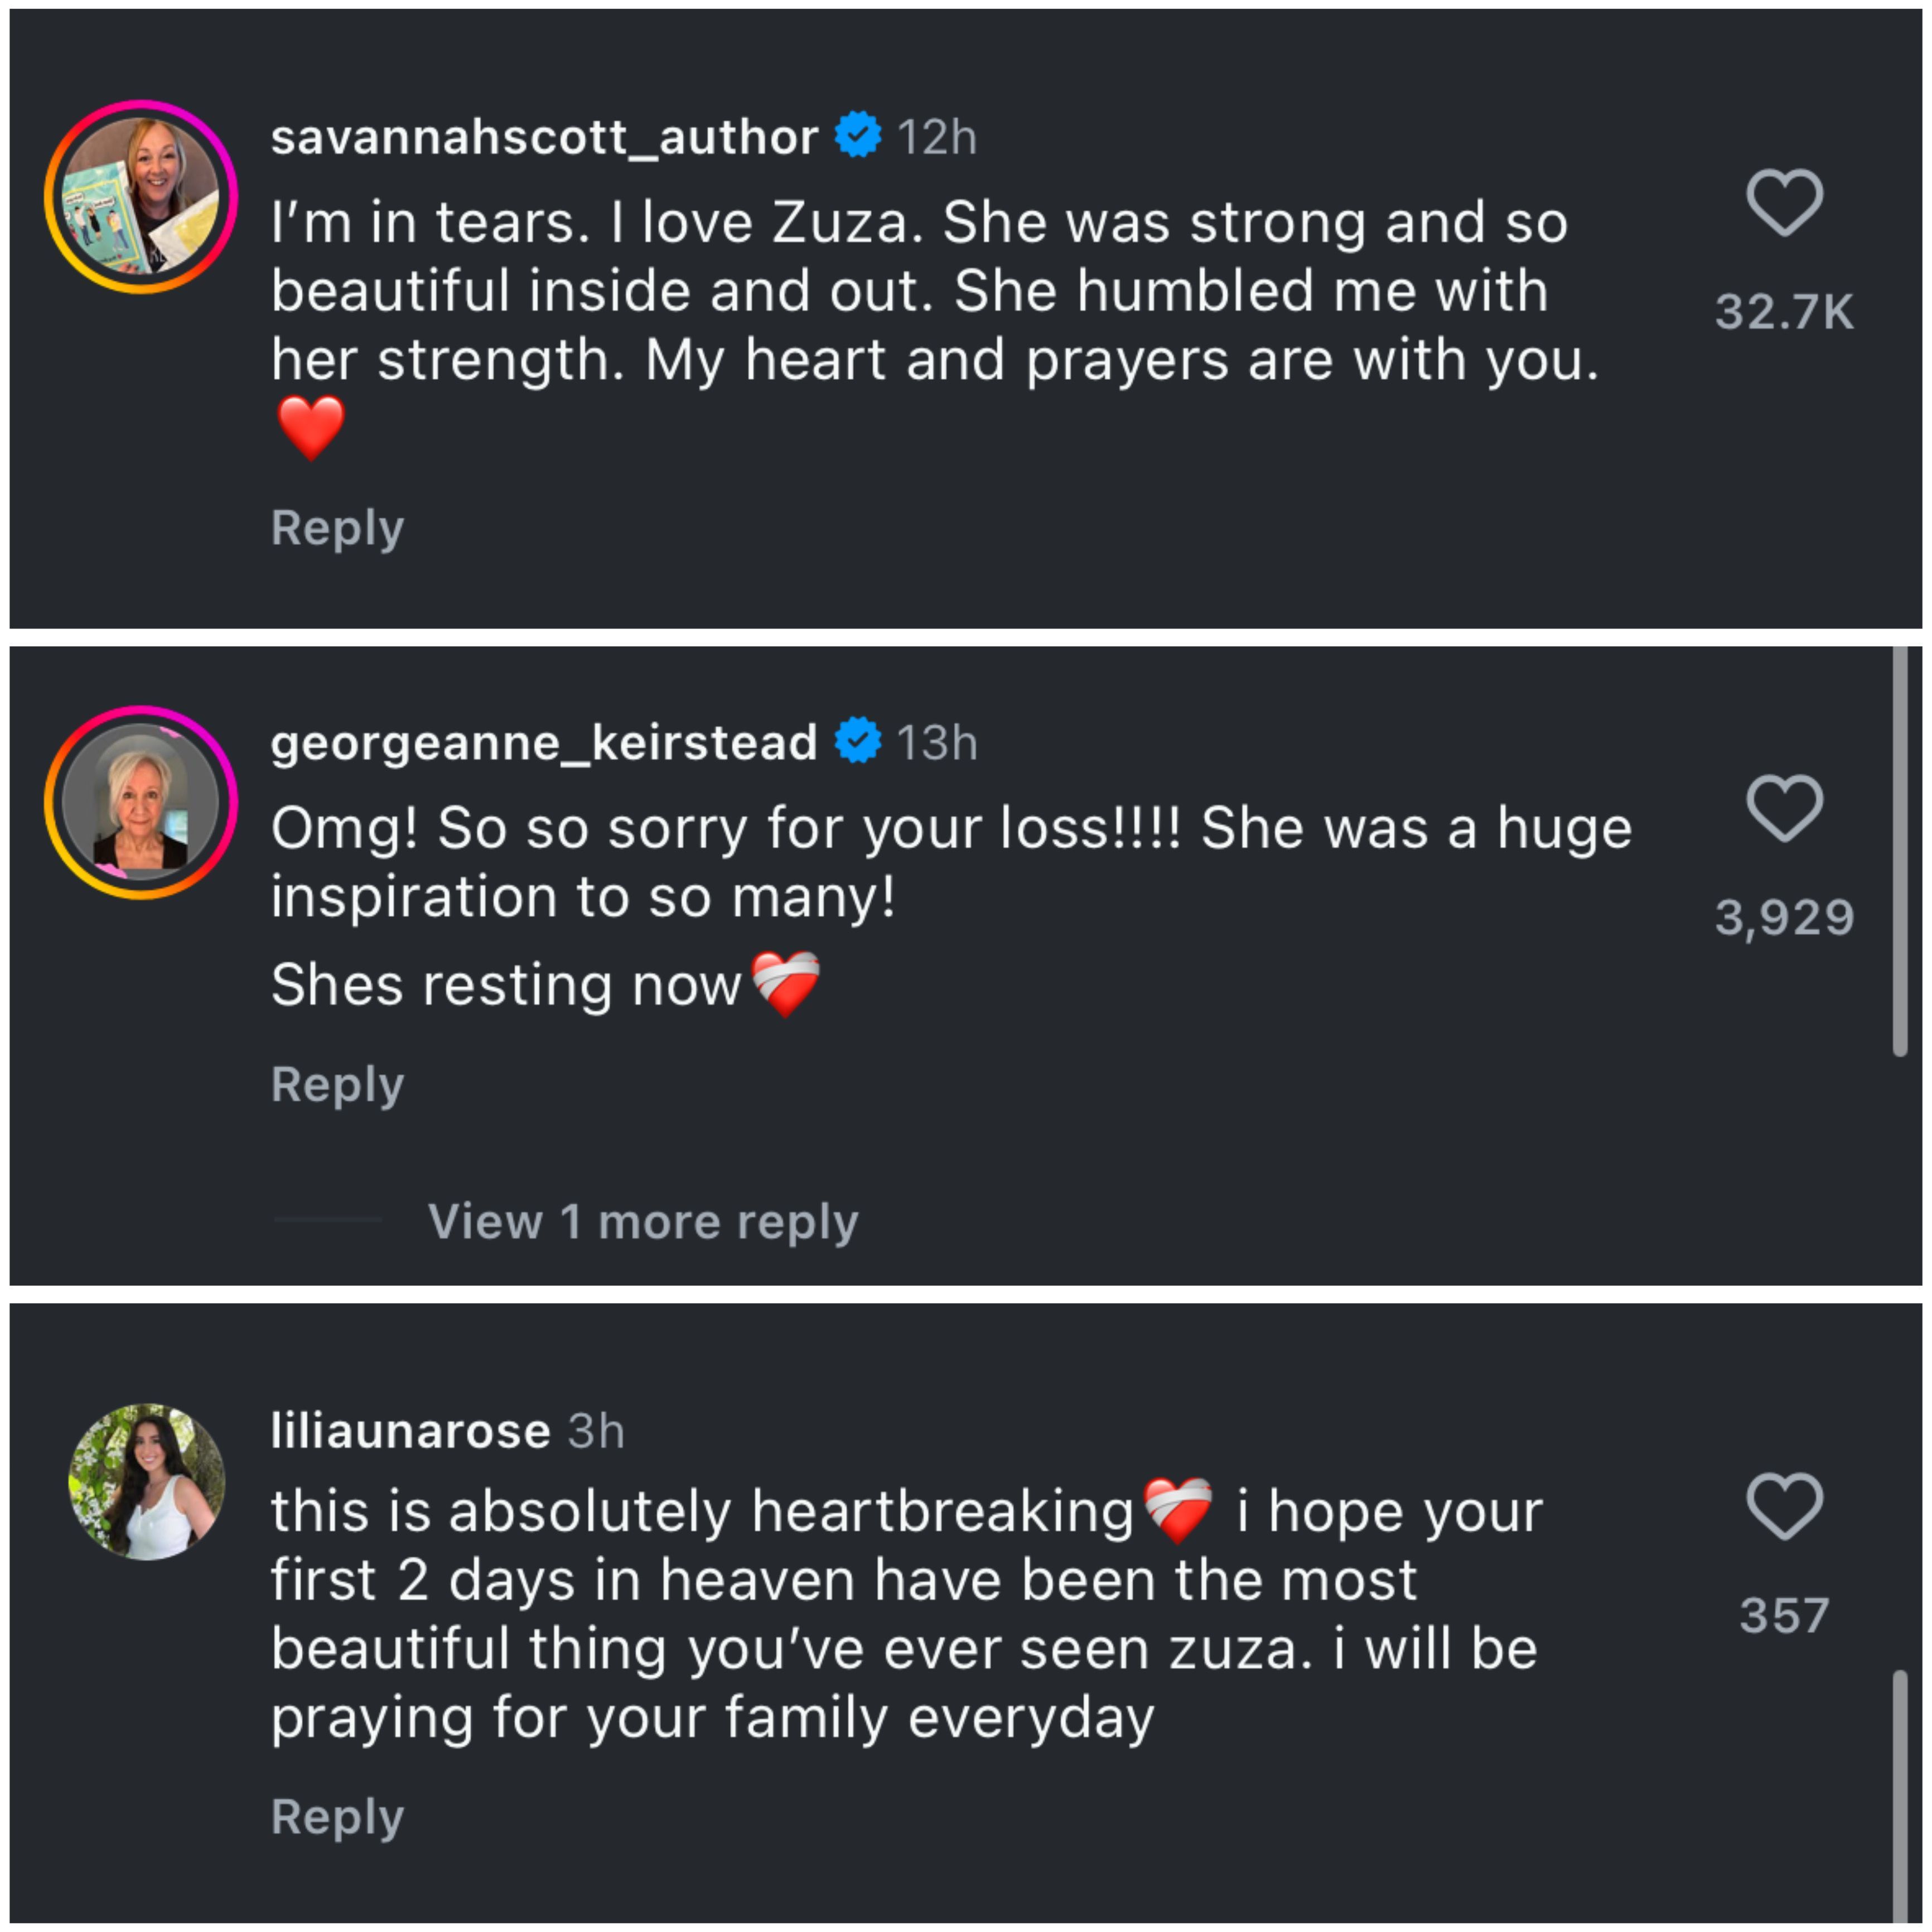The width and height of the screenshot is (1932, 1932).
Task: Click savannahscott_author's blue verified badge
Action: (x=858, y=135)
